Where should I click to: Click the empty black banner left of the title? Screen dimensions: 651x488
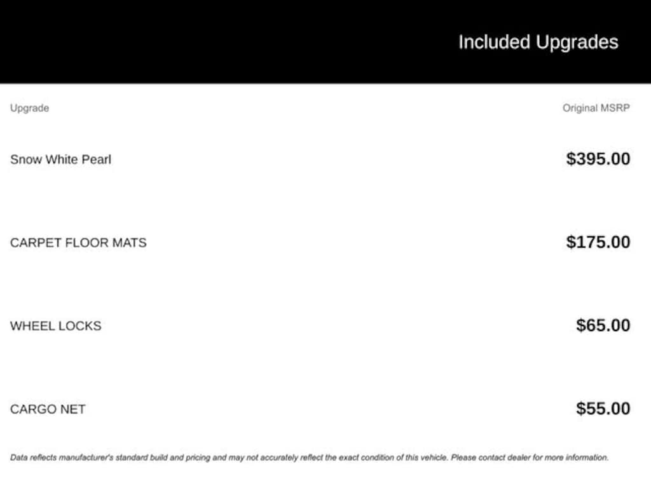click(191, 42)
